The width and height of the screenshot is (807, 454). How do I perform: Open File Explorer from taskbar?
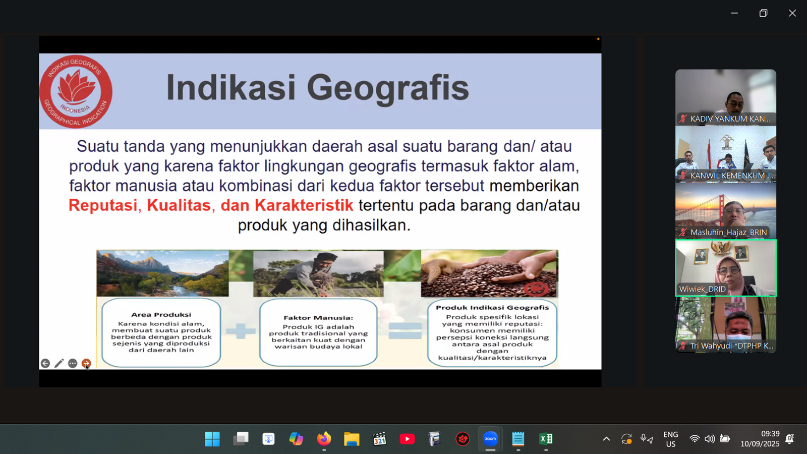pos(352,439)
